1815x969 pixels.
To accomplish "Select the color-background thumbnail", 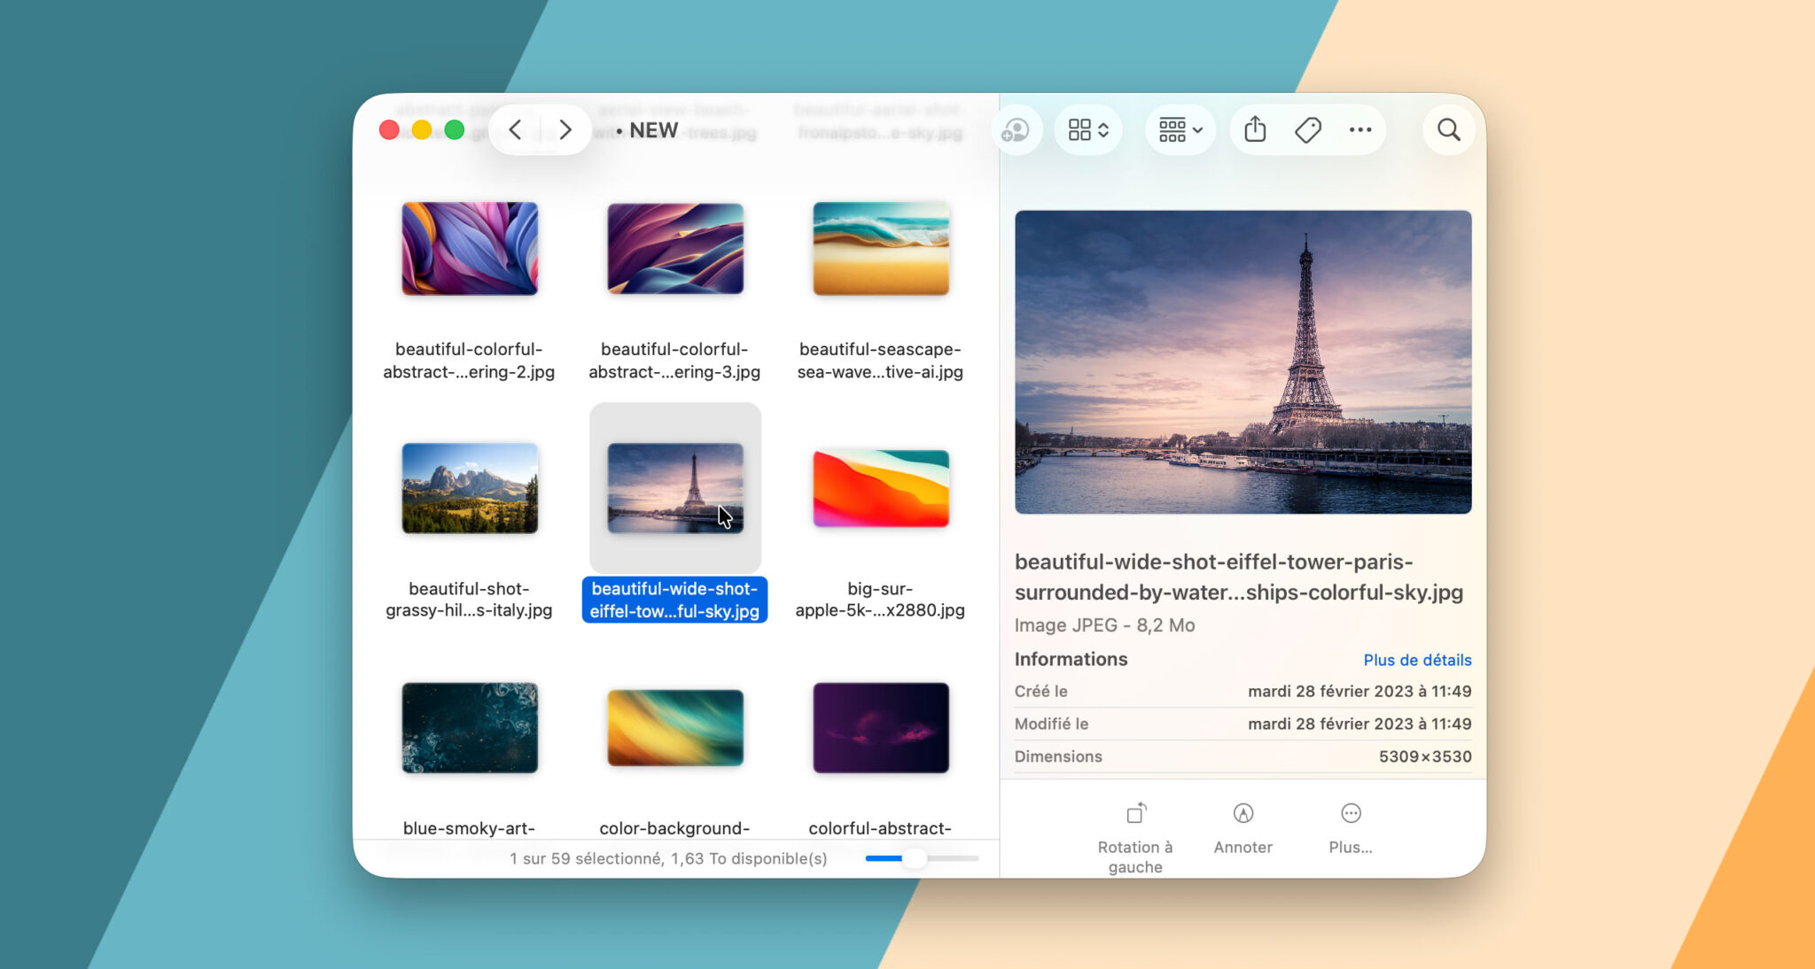I will (x=675, y=727).
